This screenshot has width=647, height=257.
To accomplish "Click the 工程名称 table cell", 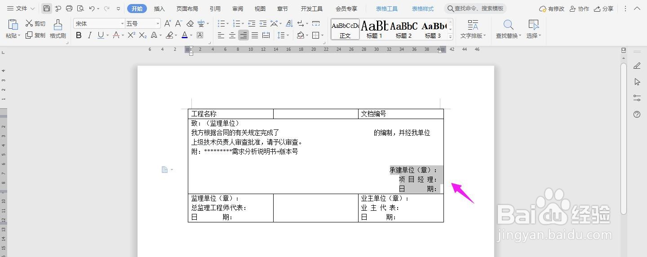I will click(x=230, y=114).
